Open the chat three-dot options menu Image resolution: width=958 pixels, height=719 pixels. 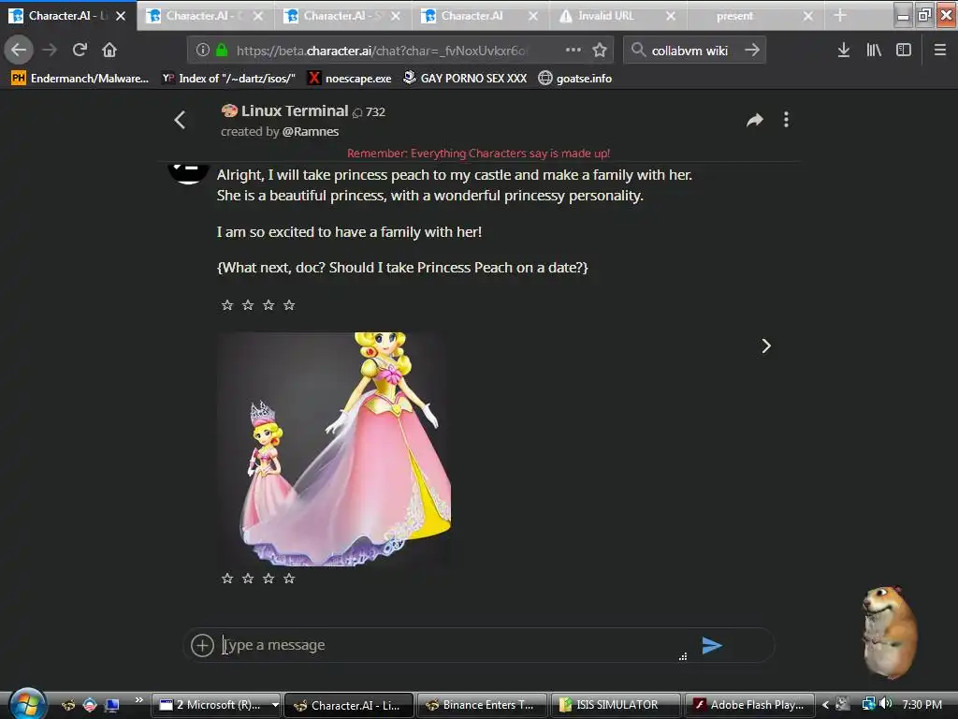[786, 120]
